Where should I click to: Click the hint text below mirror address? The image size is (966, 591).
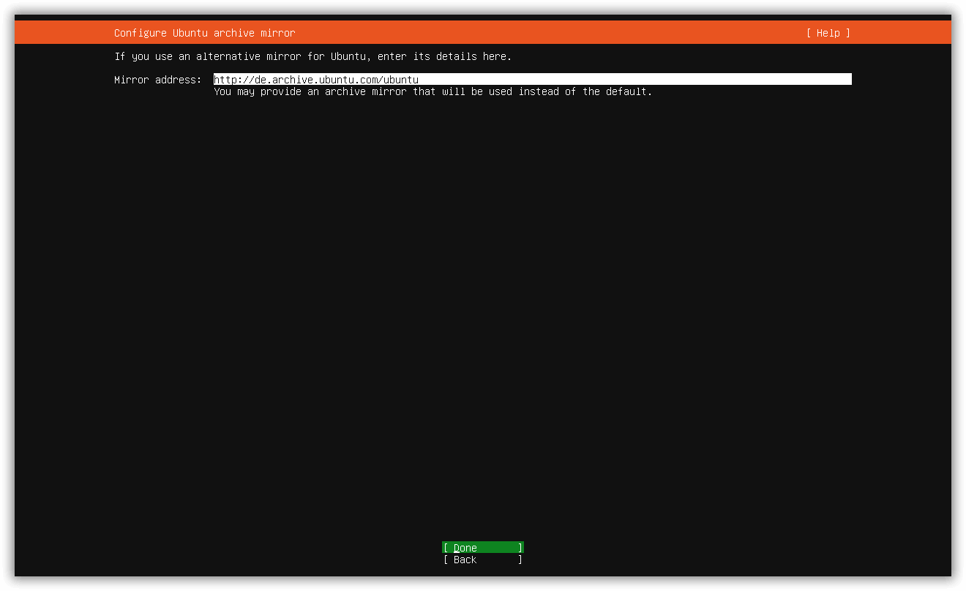pyautogui.click(x=433, y=91)
